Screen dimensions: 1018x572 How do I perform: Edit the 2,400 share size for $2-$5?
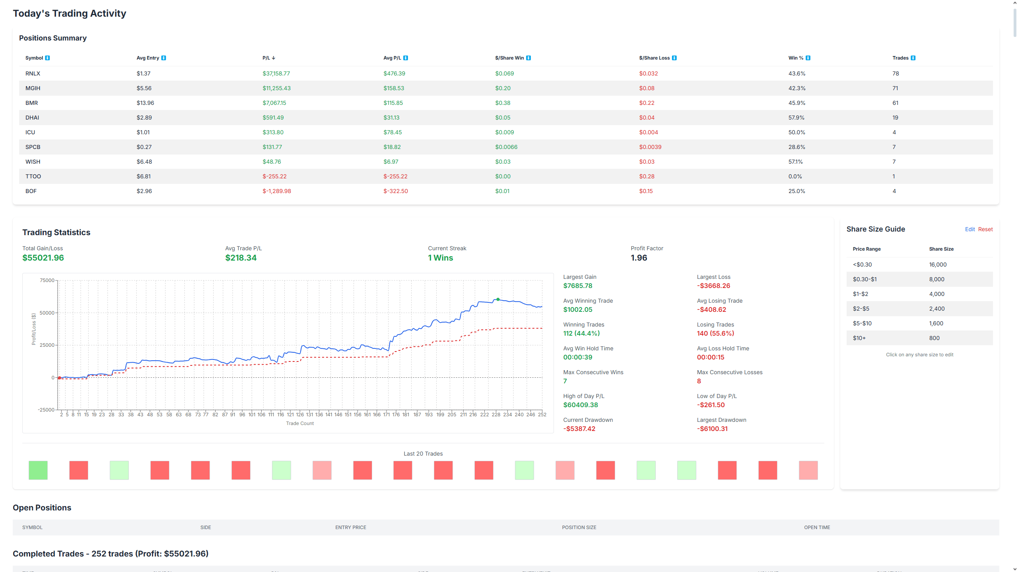(936, 309)
